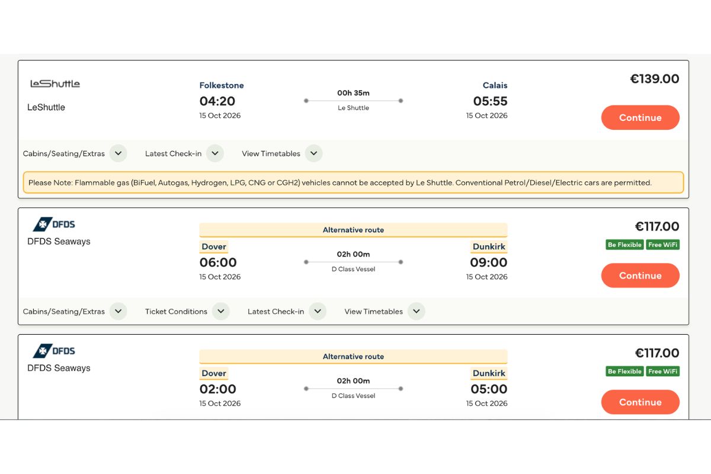Click Dover label on 02:00 sailing
Viewport: 711px width, 474px height.
coord(214,374)
